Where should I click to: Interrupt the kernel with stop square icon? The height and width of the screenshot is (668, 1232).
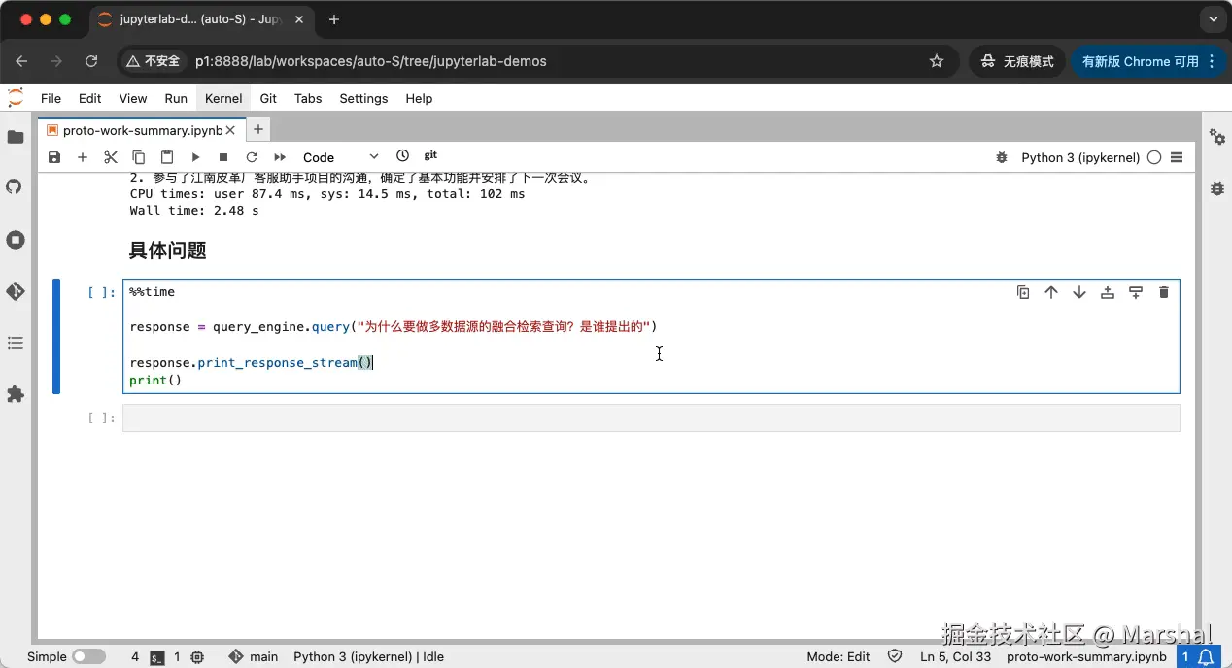pyautogui.click(x=223, y=157)
